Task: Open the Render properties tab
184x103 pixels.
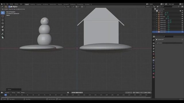Action: point(154,43)
